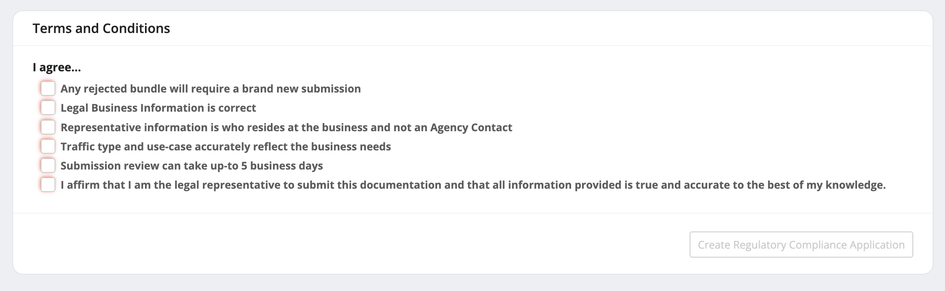This screenshot has height=291, width=945.
Task: Tick the submission review 5 business days box
Action: [48, 165]
